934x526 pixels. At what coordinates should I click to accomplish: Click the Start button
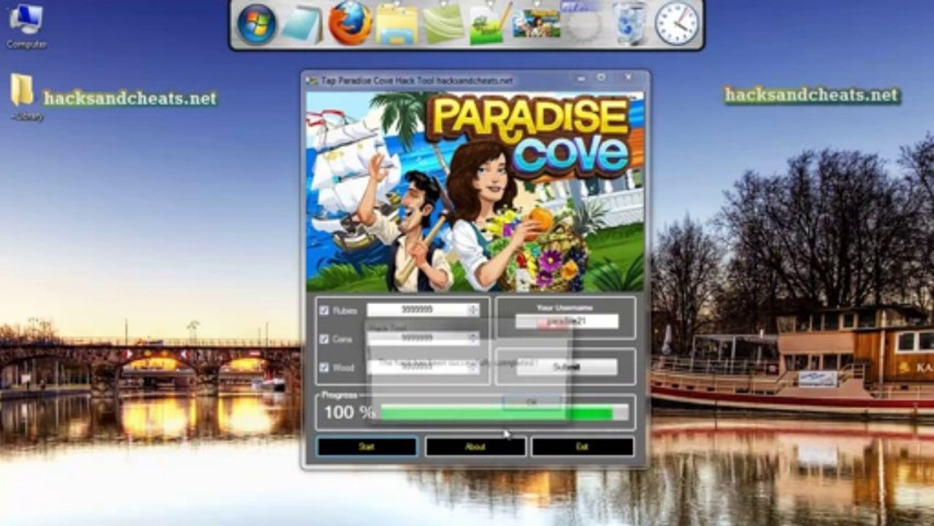[367, 446]
